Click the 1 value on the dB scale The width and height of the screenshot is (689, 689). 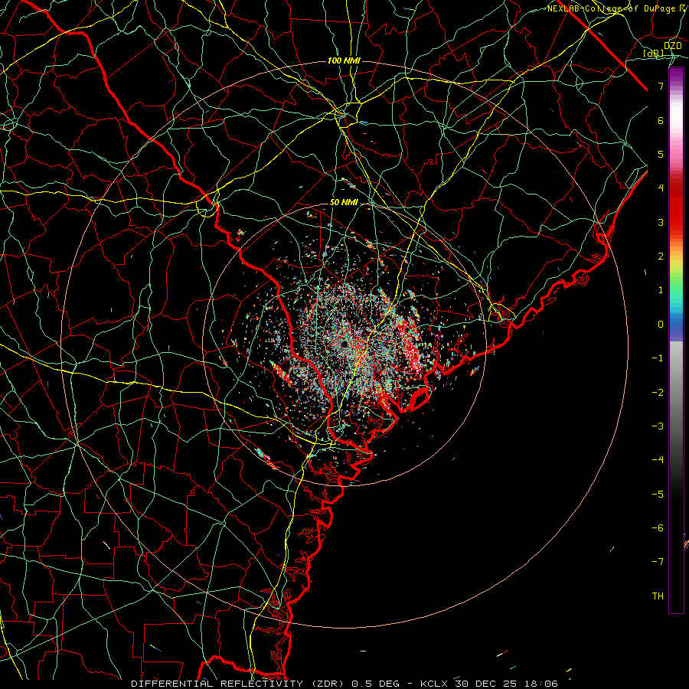tap(661, 290)
